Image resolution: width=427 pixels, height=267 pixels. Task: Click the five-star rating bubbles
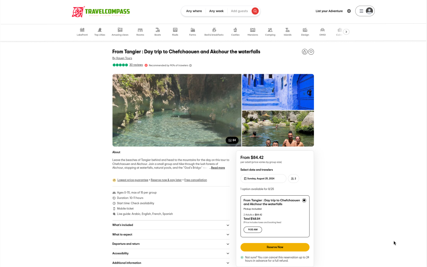(x=120, y=65)
